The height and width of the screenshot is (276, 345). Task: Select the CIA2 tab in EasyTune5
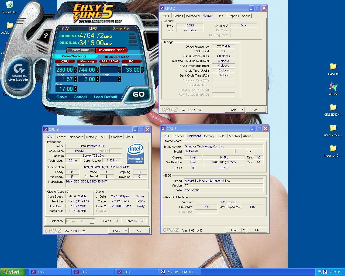pyautogui.click(x=66, y=29)
